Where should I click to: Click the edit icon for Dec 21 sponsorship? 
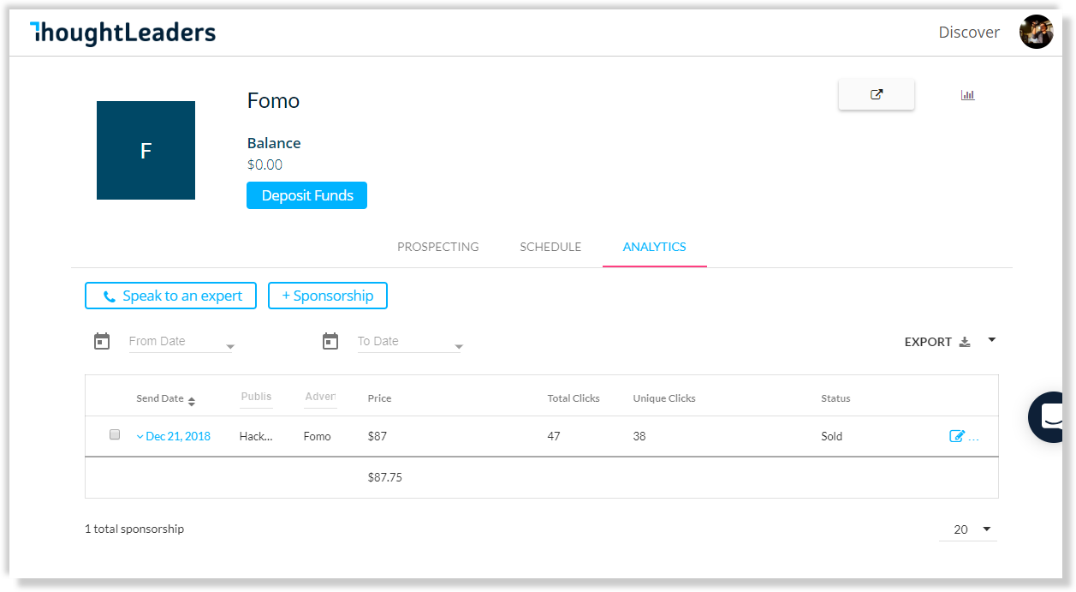point(957,436)
